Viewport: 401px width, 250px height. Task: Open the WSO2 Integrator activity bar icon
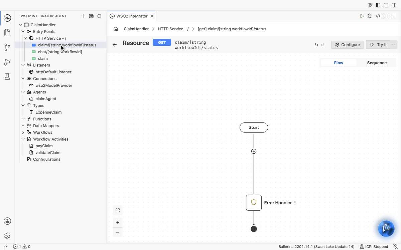pyautogui.click(x=7, y=18)
